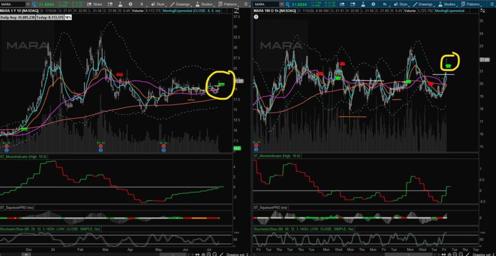The width and height of the screenshot is (496, 256).
Task: Click the ST_MoxieIndicator label on left chart
Action: coord(23,156)
